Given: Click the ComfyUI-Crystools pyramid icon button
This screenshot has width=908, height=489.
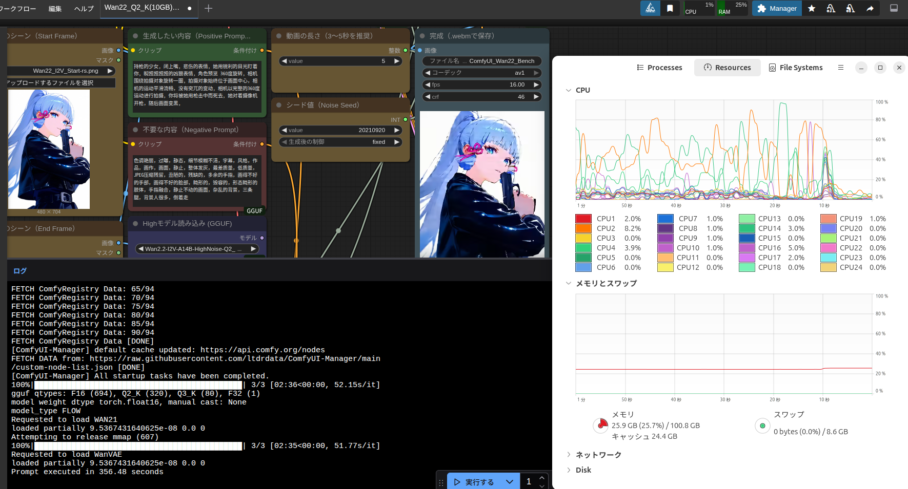Looking at the screenshot, I should point(650,8).
